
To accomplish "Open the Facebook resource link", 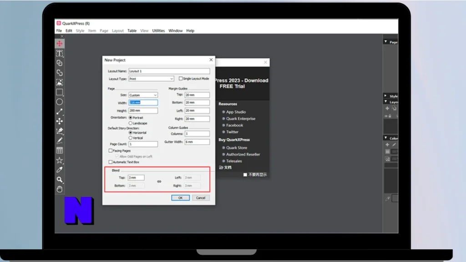I will [234, 126].
